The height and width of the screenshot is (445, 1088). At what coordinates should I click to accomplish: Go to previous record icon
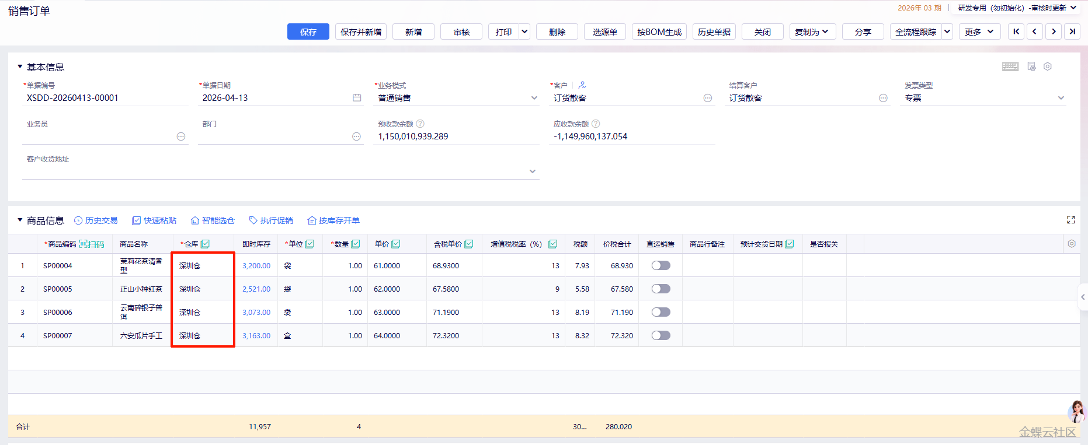(1035, 31)
